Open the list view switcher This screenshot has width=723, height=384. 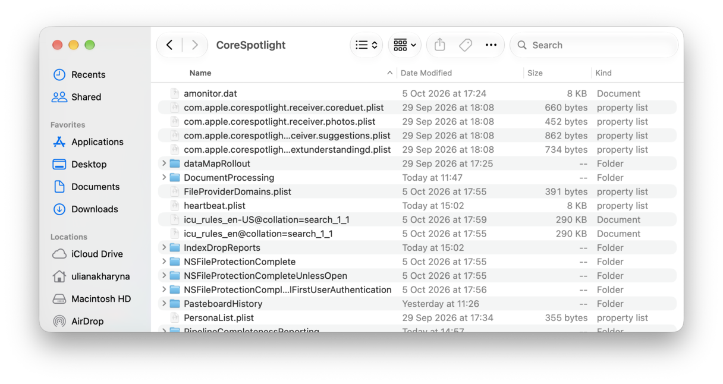tap(366, 45)
